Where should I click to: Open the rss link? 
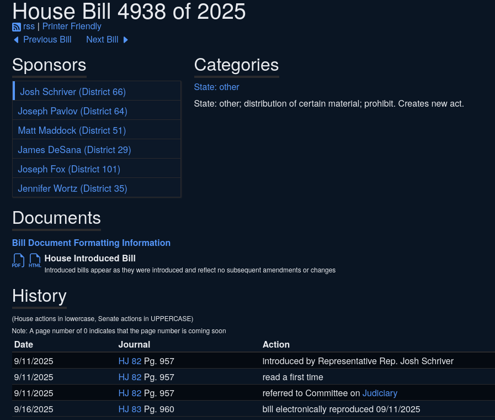pyautogui.click(x=29, y=27)
